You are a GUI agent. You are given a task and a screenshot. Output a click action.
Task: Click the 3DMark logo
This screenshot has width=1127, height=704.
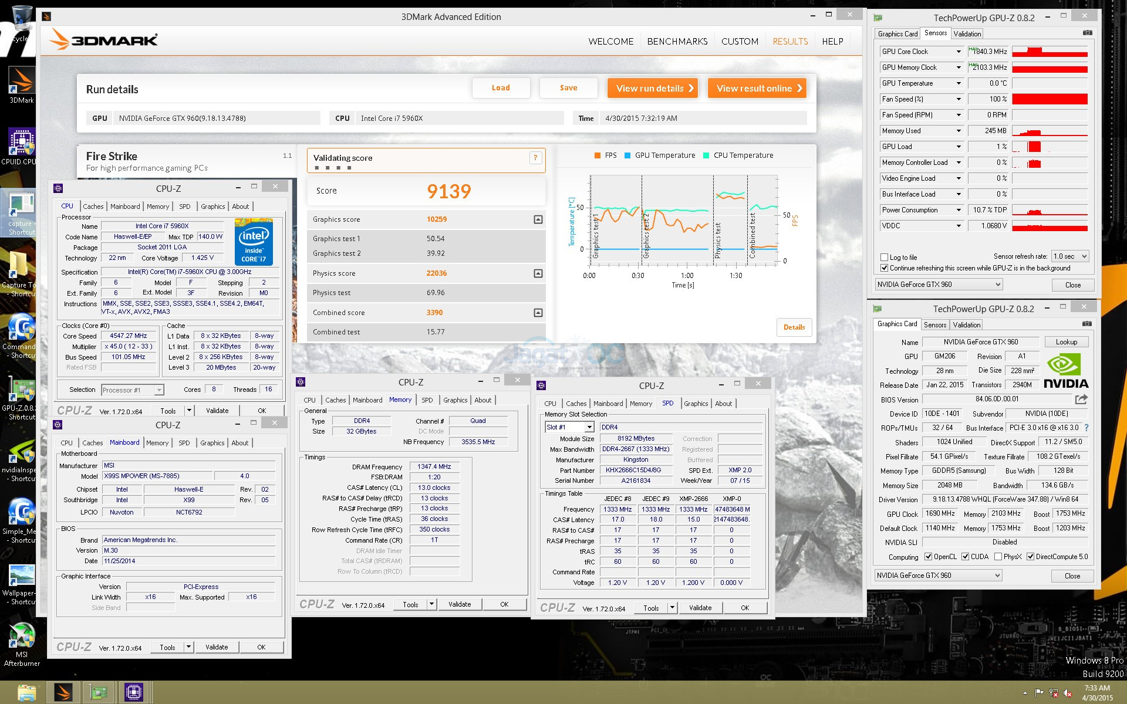103,40
